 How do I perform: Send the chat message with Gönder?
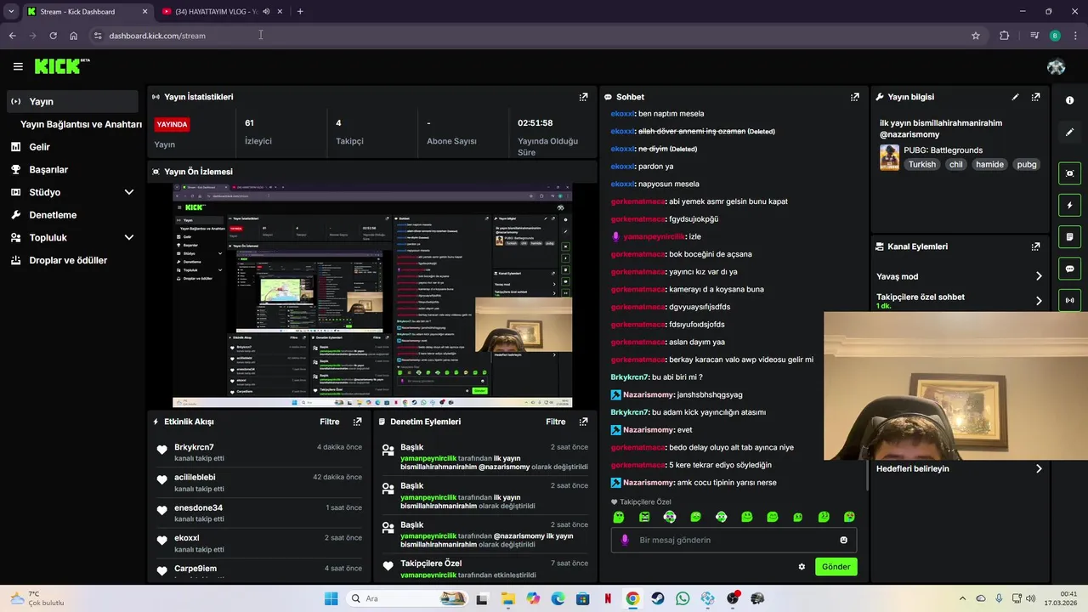tap(836, 567)
